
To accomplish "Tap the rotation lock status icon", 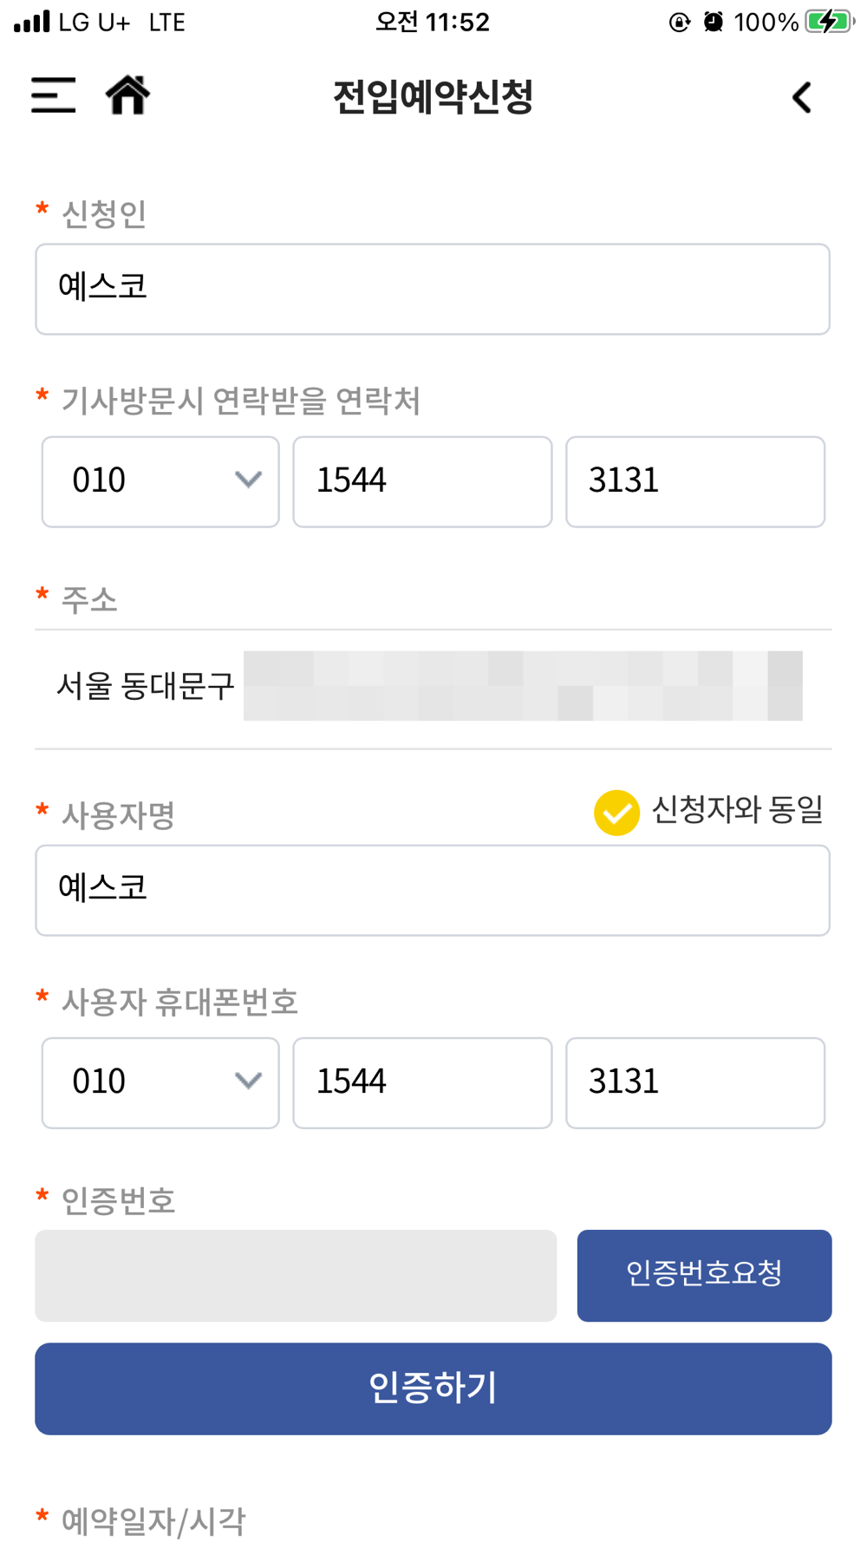I will [680, 22].
